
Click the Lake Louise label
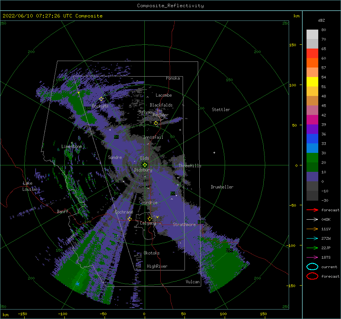pos(30,186)
